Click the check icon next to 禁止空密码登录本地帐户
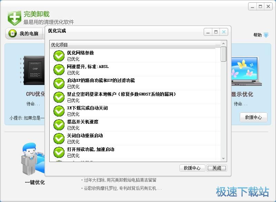The height and width of the screenshot is (202, 276). tap(59, 97)
